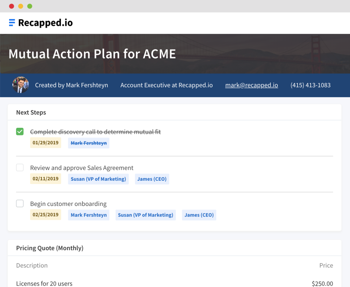Open the 02/25/2019 date badge
The image size is (350, 287).
[x=45, y=215]
